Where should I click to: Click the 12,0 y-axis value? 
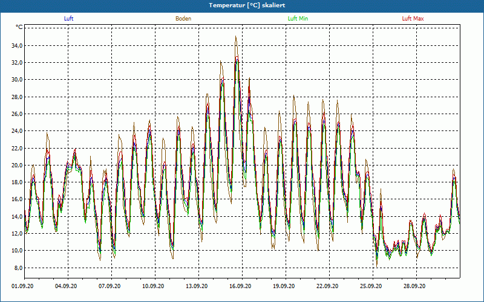(x=16, y=233)
